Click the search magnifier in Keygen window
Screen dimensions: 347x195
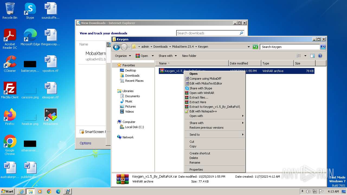pyautogui.click(x=323, y=47)
